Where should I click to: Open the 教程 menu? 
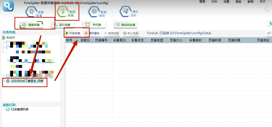(250, 2)
